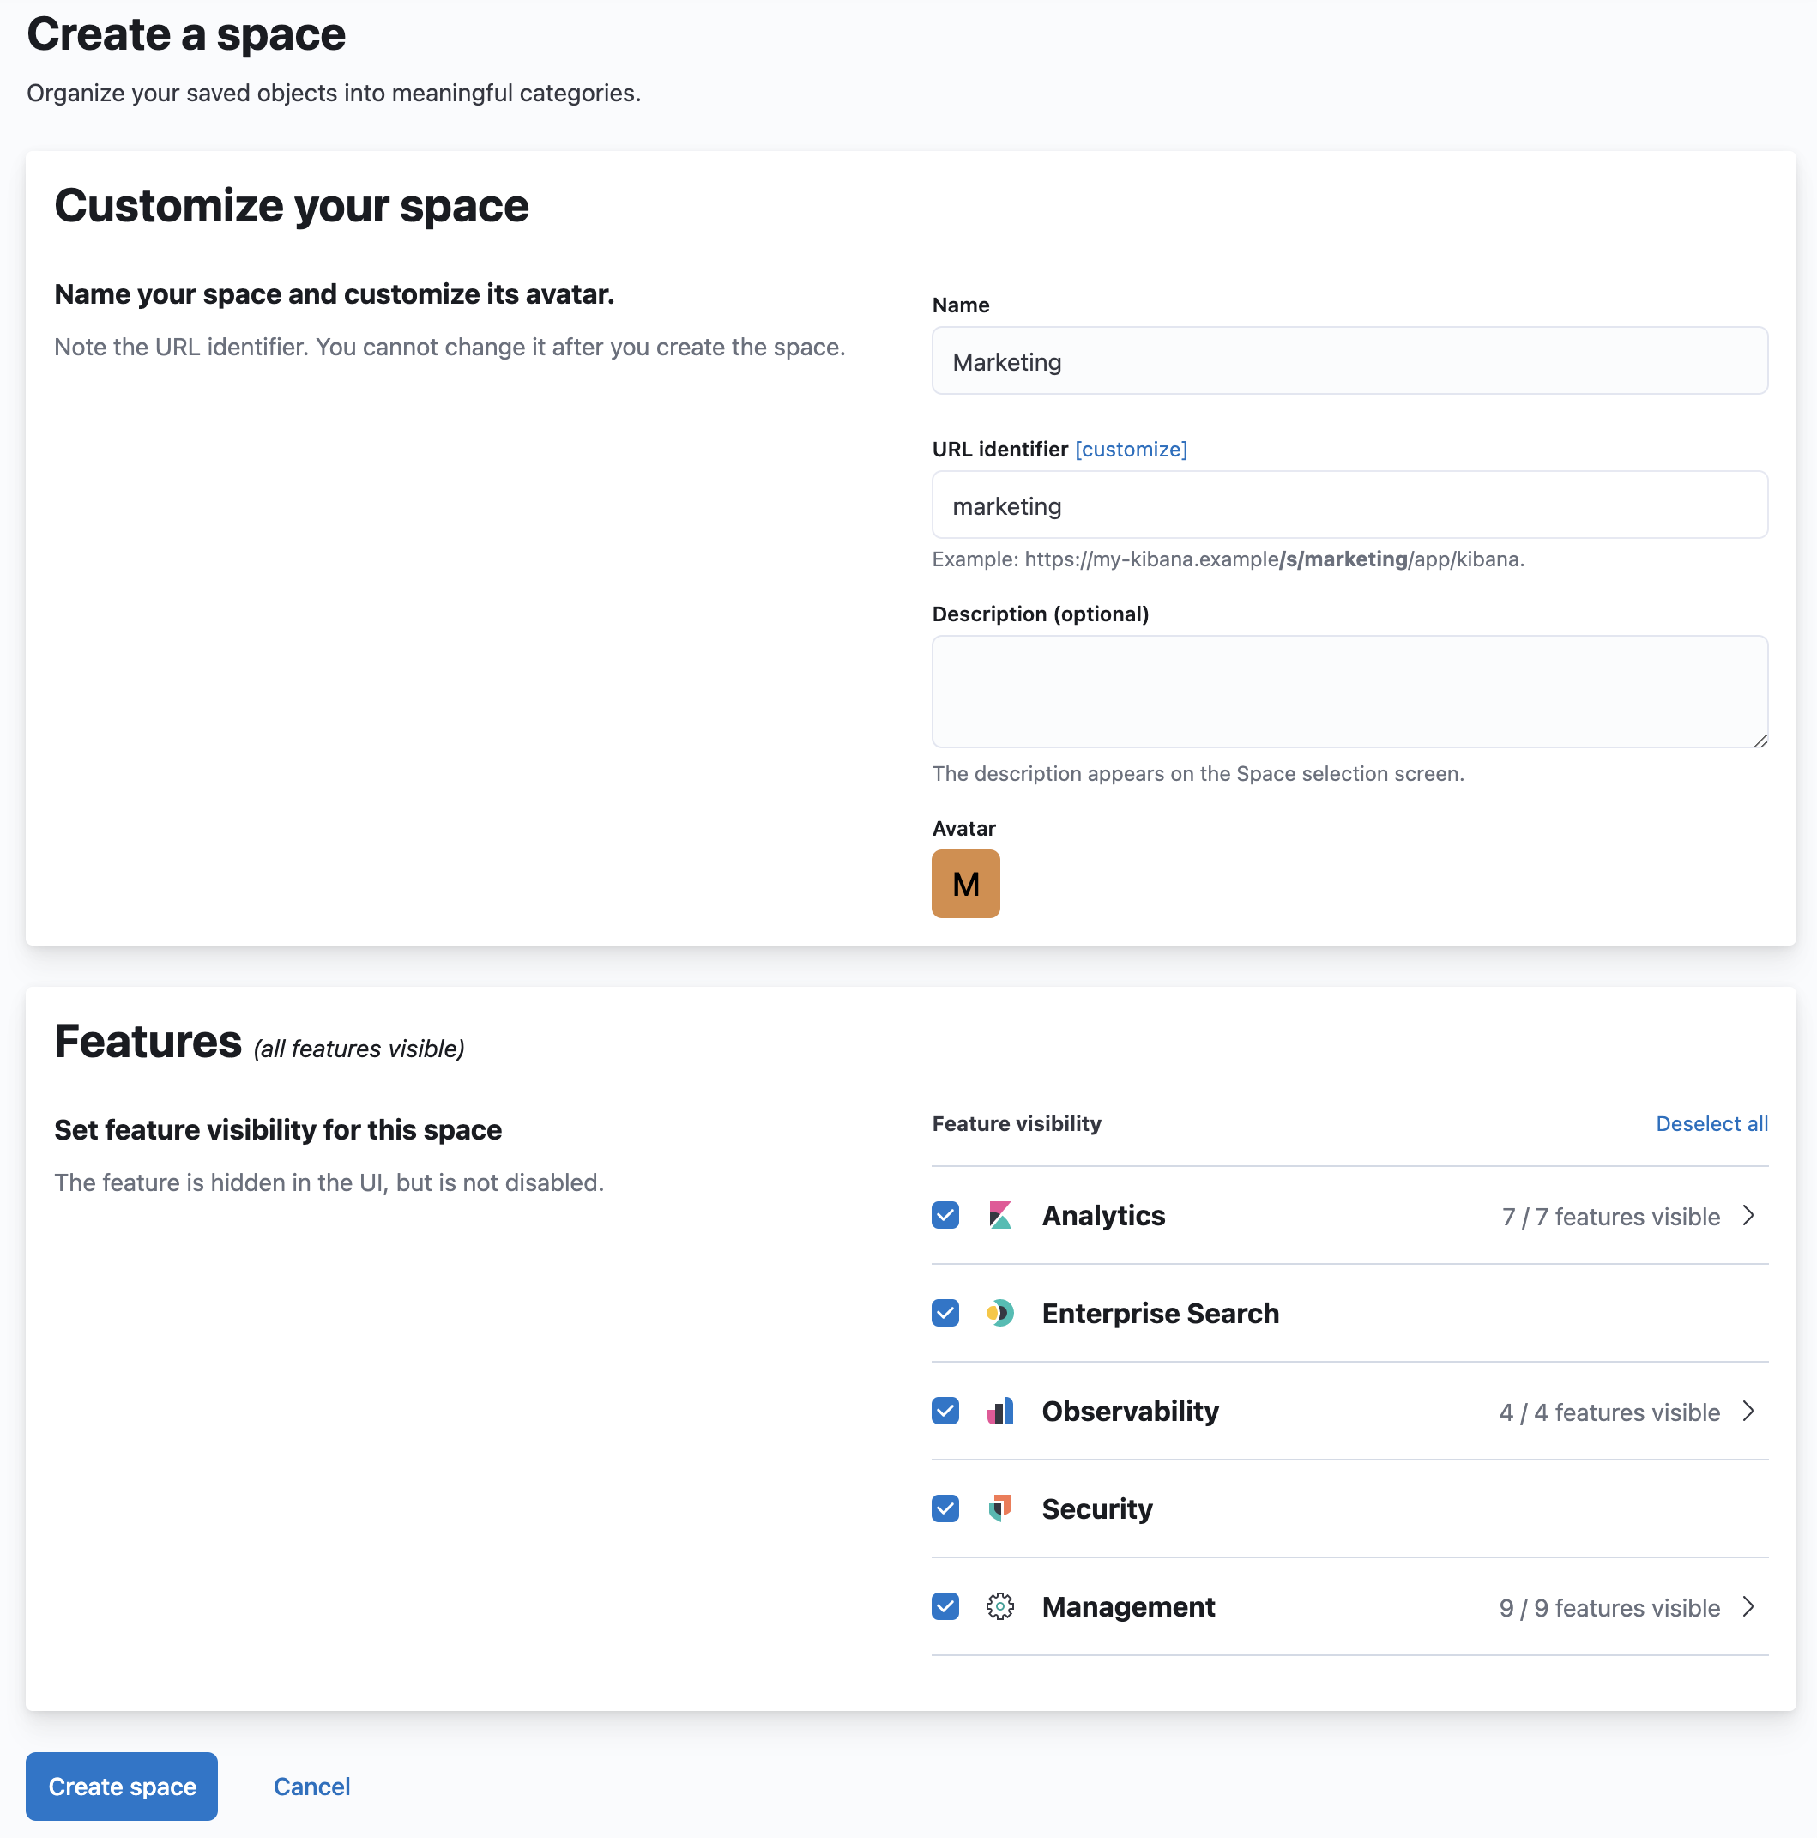
Task: Open the URL identifier customize option
Action: pyautogui.click(x=1131, y=448)
